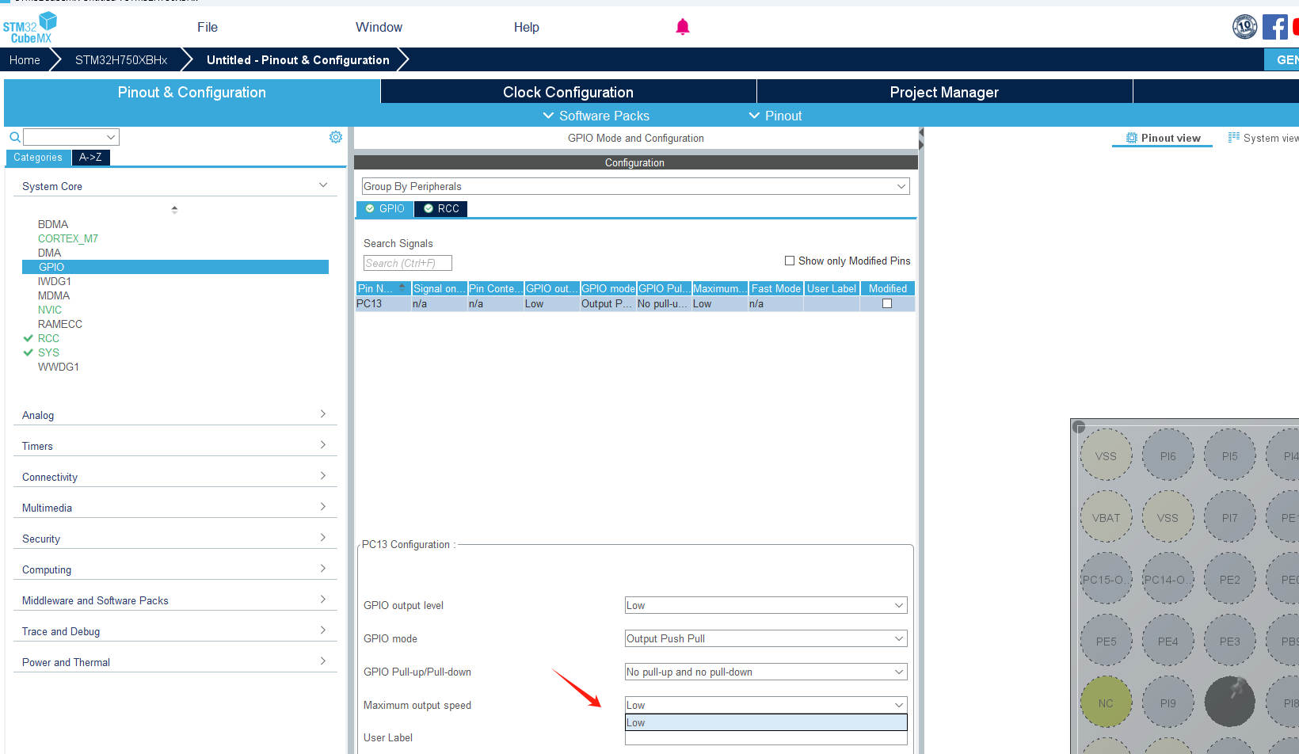Select the Low option in speed list
The image size is (1299, 754).
point(766,722)
